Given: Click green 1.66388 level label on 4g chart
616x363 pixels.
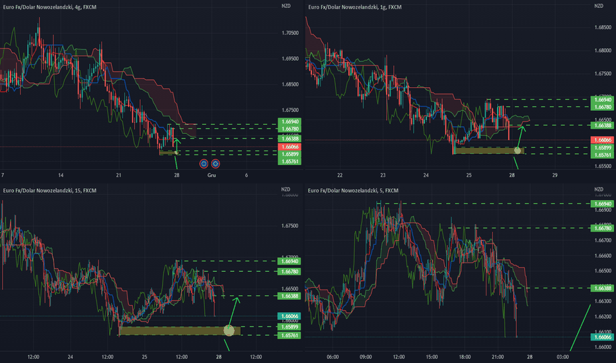Looking at the screenshot, I should pyautogui.click(x=289, y=139).
